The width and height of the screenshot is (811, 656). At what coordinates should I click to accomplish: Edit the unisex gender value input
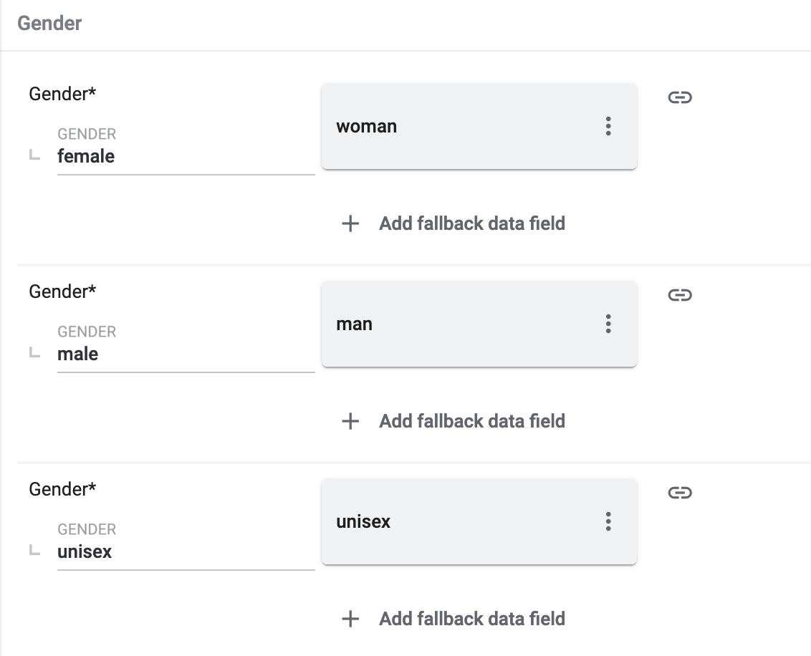click(x=185, y=552)
